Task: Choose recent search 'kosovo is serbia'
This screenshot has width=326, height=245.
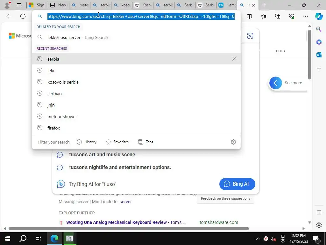Action: tap(136, 82)
